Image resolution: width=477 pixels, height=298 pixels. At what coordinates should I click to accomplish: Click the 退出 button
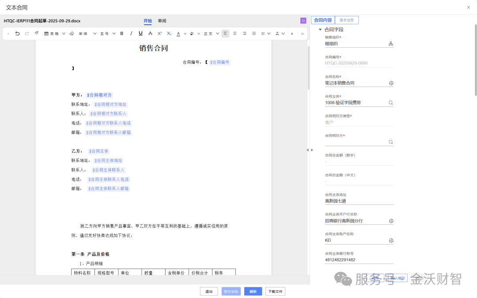pos(209,291)
